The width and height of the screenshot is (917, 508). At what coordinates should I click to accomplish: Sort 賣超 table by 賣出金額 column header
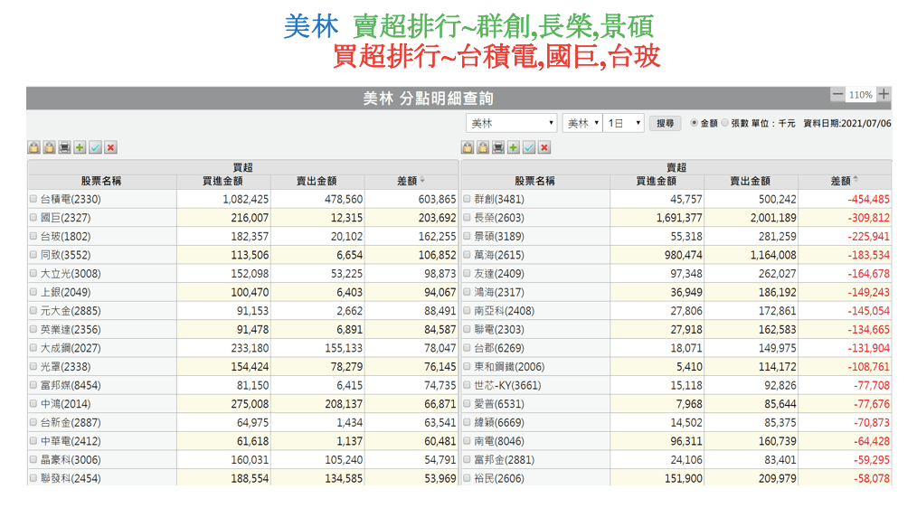[749, 181]
